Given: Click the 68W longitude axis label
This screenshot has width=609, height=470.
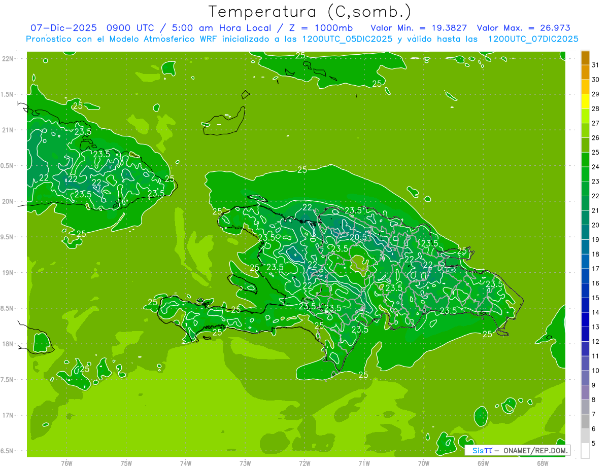Looking at the screenshot, I should (543, 463).
